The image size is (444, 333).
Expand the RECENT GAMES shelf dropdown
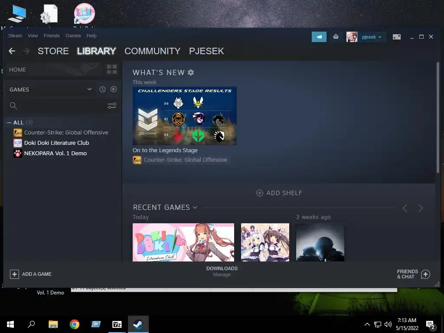(195, 208)
